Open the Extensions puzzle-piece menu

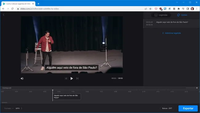pos(178,9)
